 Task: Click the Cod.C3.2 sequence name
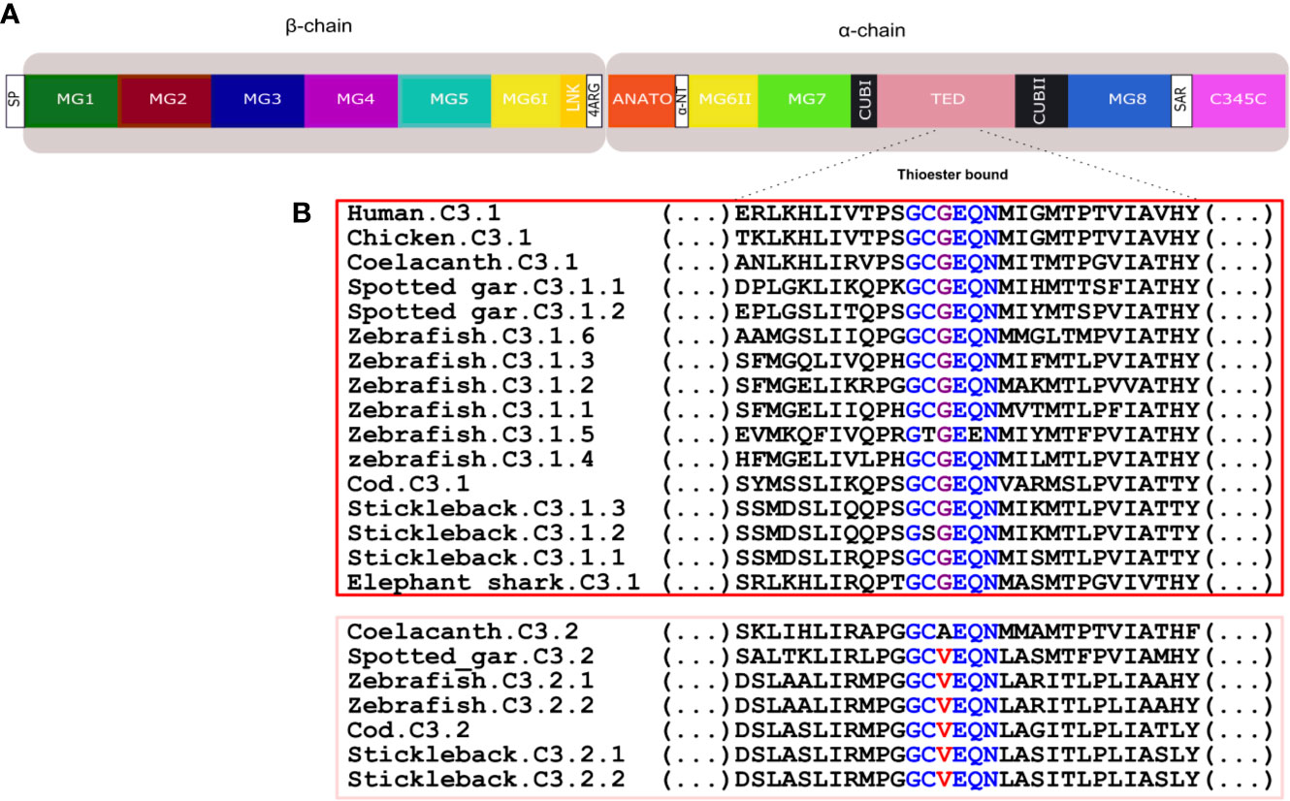coord(409,729)
